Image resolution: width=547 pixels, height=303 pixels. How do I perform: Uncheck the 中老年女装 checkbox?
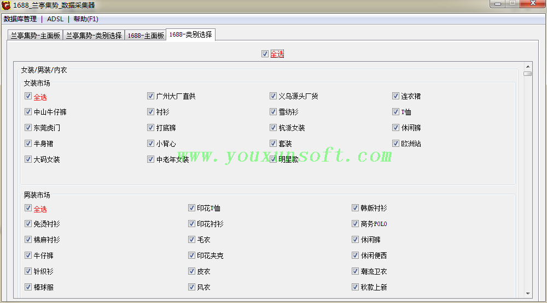[151, 159]
